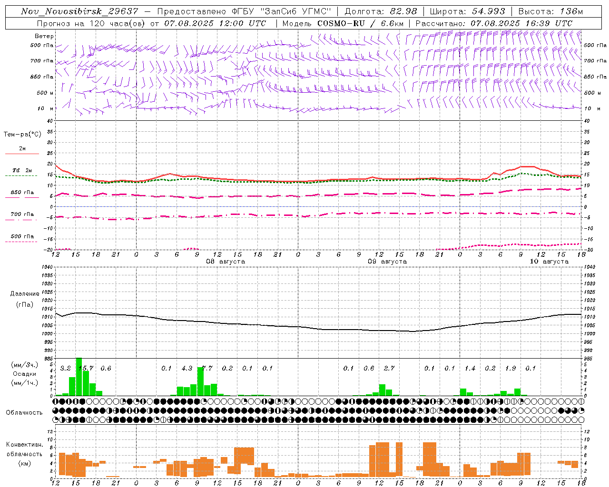Click the 08 августа date label

point(226,262)
